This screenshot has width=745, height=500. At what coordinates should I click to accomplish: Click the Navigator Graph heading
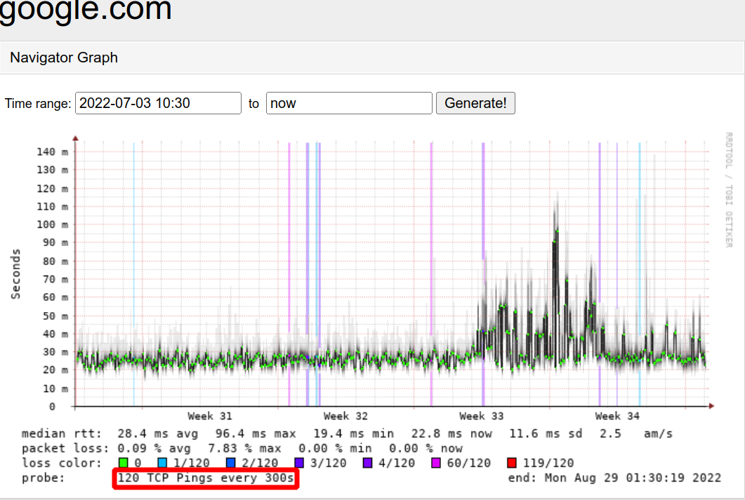(x=64, y=58)
